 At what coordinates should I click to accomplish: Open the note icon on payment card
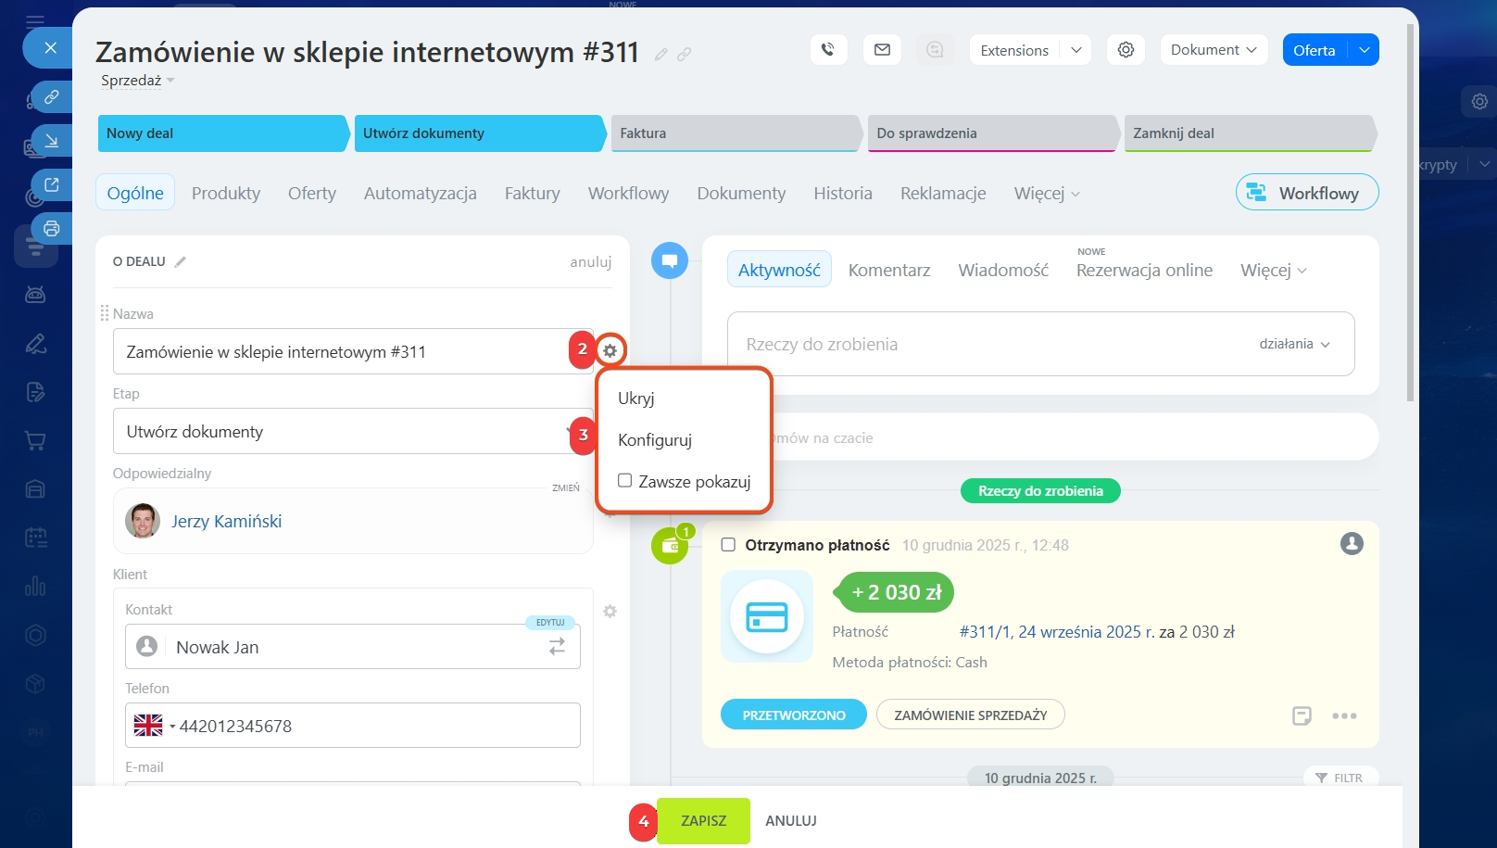[1302, 715]
